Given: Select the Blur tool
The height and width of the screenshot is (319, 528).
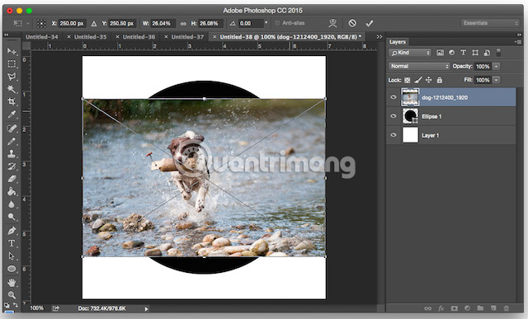Looking at the screenshot, I should 12,204.
